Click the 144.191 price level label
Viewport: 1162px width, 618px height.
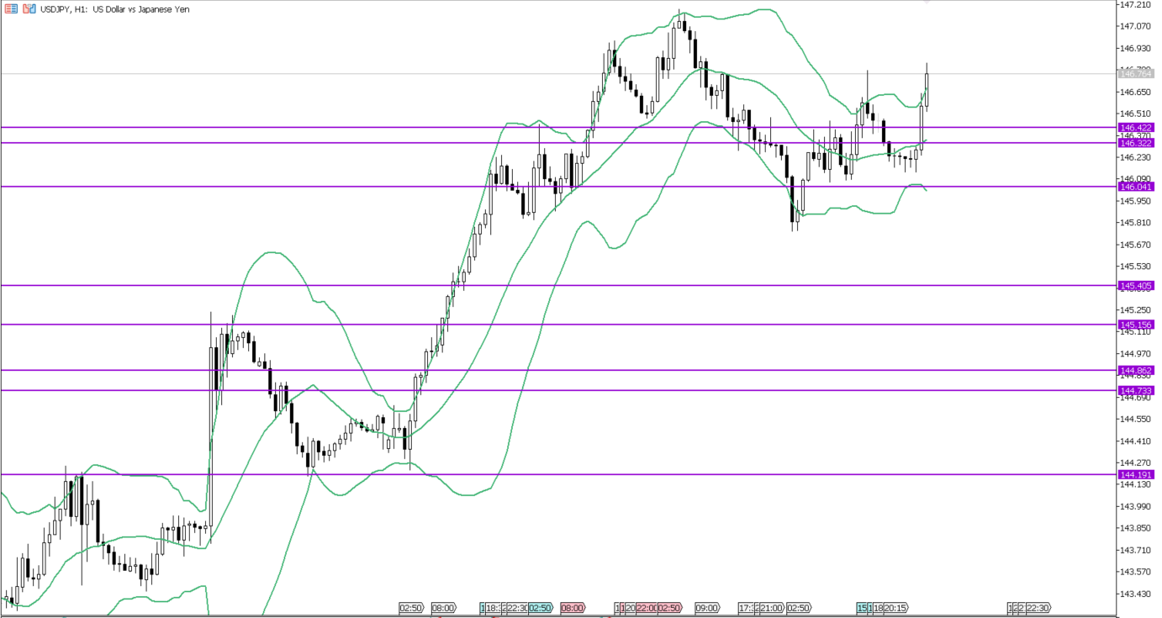click(x=1135, y=474)
